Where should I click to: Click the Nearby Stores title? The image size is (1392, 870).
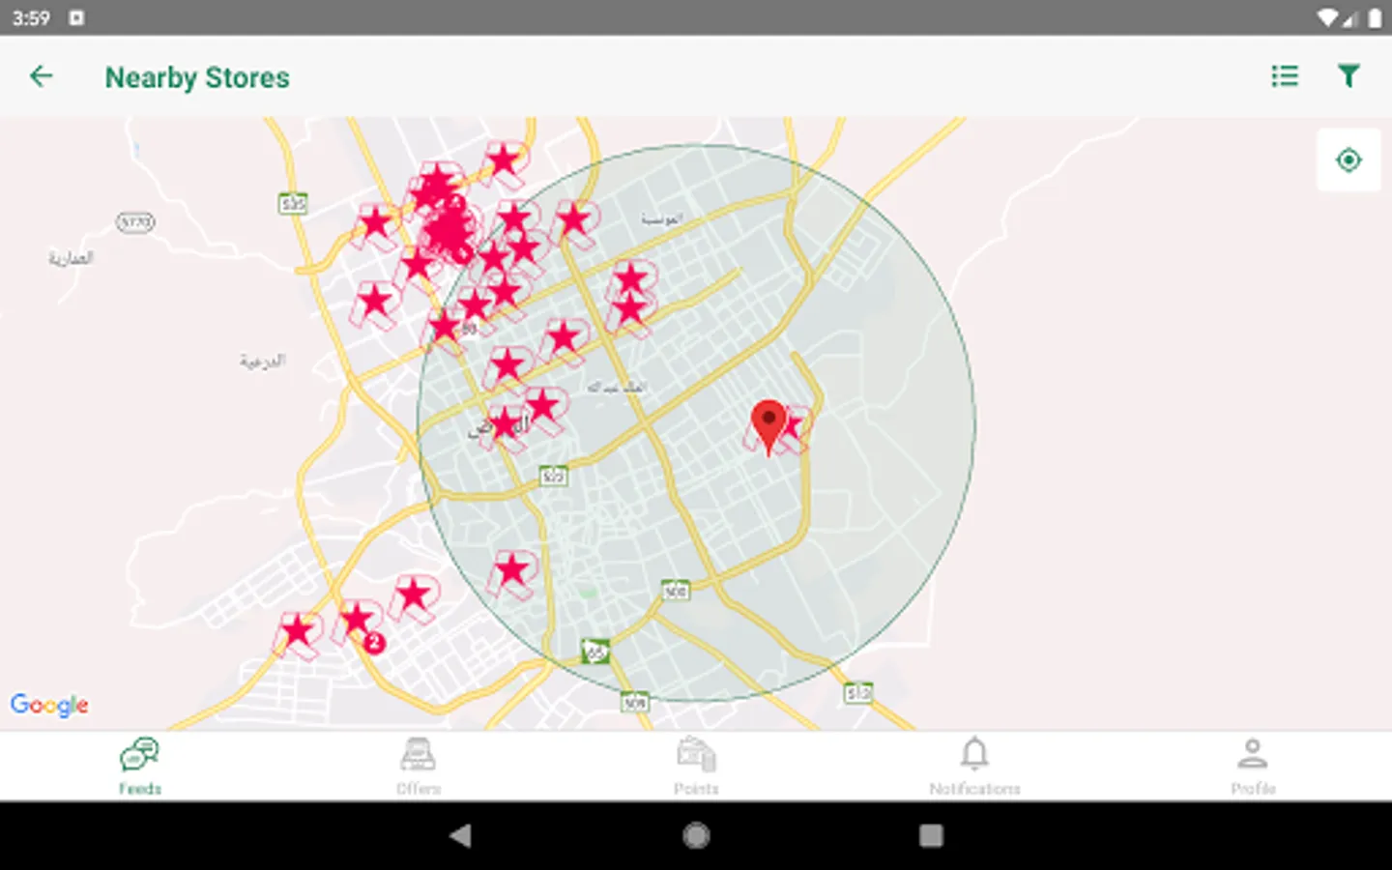(197, 77)
